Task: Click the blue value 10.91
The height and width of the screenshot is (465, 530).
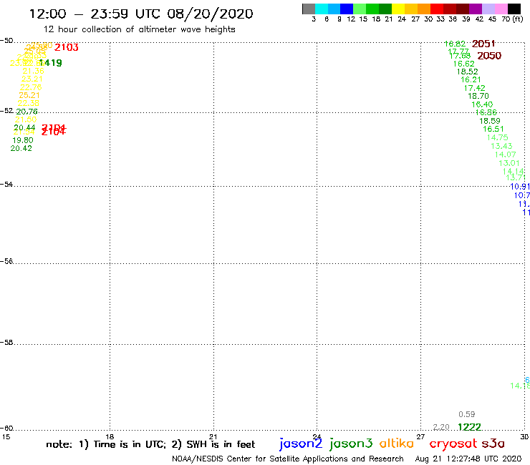Action: click(x=520, y=187)
